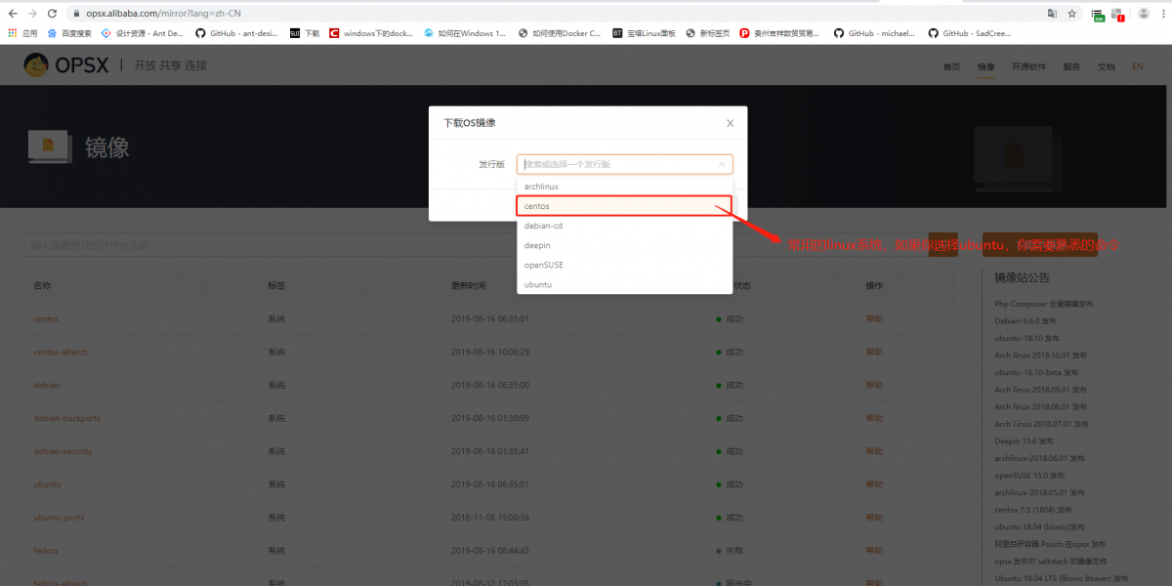Choose centos in the dropdown list
The image size is (1172, 586).
click(x=625, y=206)
